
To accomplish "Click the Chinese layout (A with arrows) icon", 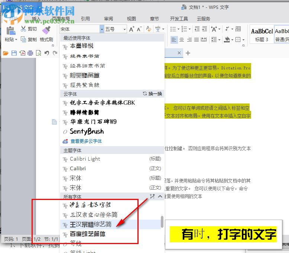I will (214, 29).
